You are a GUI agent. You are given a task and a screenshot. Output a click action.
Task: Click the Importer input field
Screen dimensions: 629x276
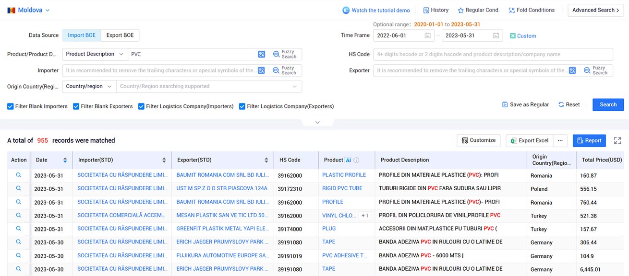[159, 70]
